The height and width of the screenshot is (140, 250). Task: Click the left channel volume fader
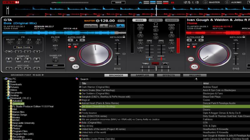pyautogui.click(x=149, y=57)
